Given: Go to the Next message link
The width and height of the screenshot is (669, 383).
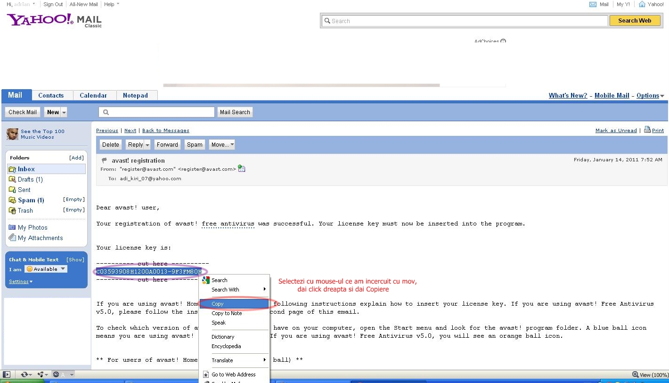Looking at the screenshot, I should [131, 131].
